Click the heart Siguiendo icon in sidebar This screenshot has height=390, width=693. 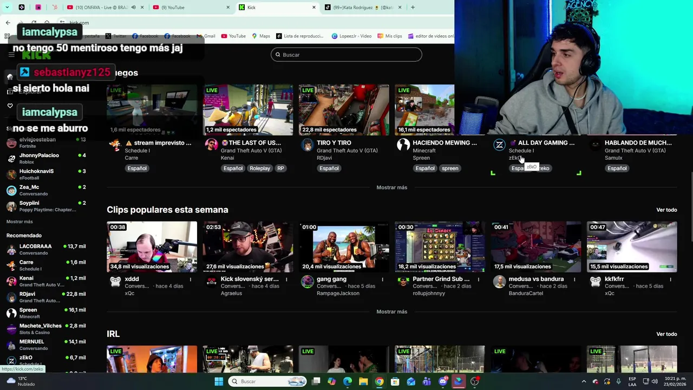(x=10, y=106)
